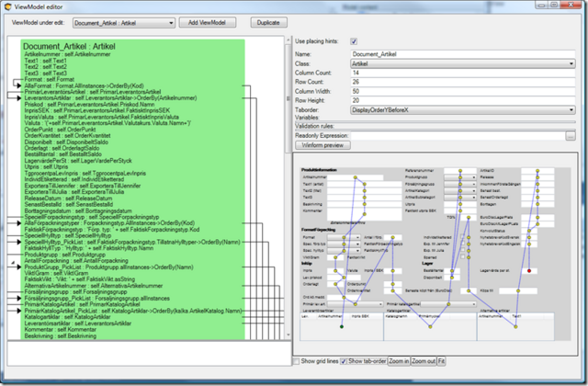
Task: Click the Zoom in button
Action: click(399, 361)
